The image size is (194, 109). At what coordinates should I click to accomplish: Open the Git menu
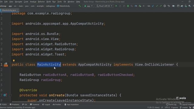point(65,2)
